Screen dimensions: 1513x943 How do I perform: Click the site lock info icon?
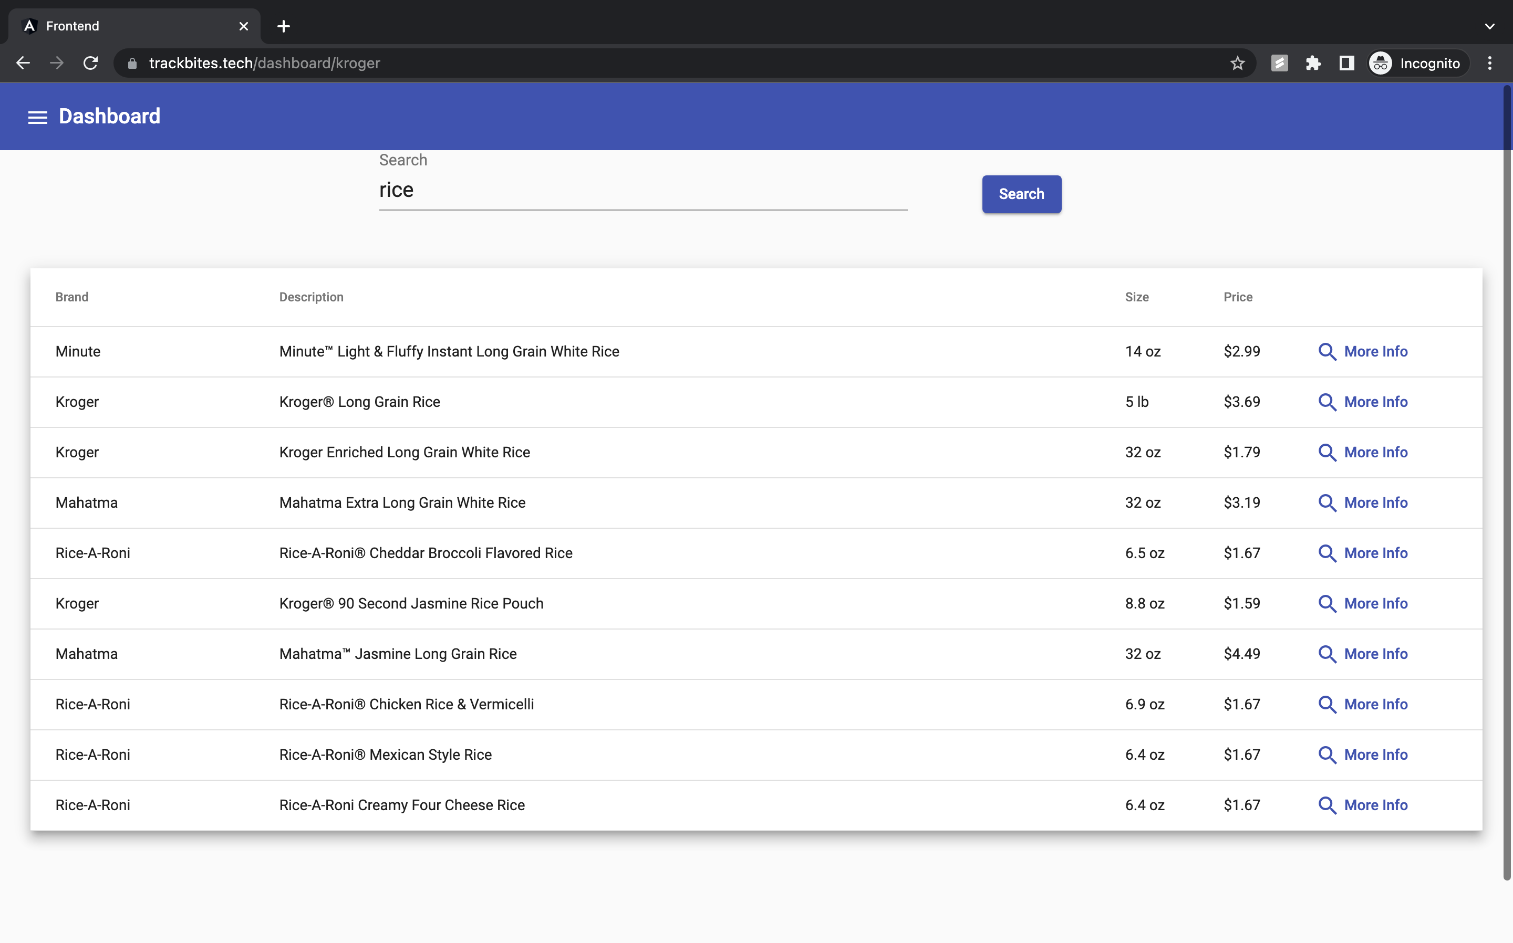[132, 63]
